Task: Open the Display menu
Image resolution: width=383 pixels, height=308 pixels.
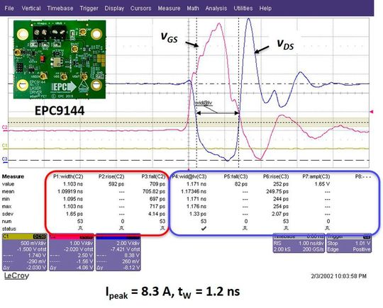Action: click(x=114, y=8)
